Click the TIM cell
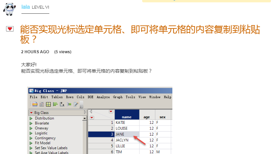 click(x=127, y=152)
